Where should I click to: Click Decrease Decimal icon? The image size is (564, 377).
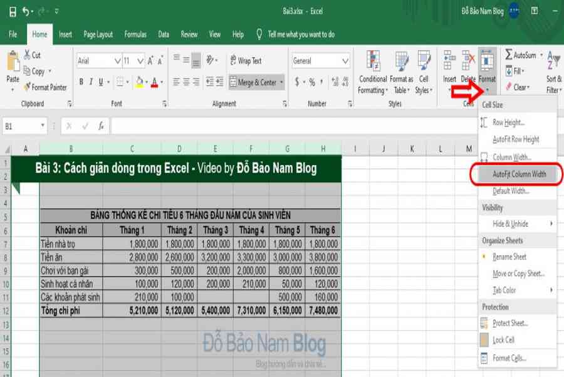pyautogui.click(x=345, y=82)
